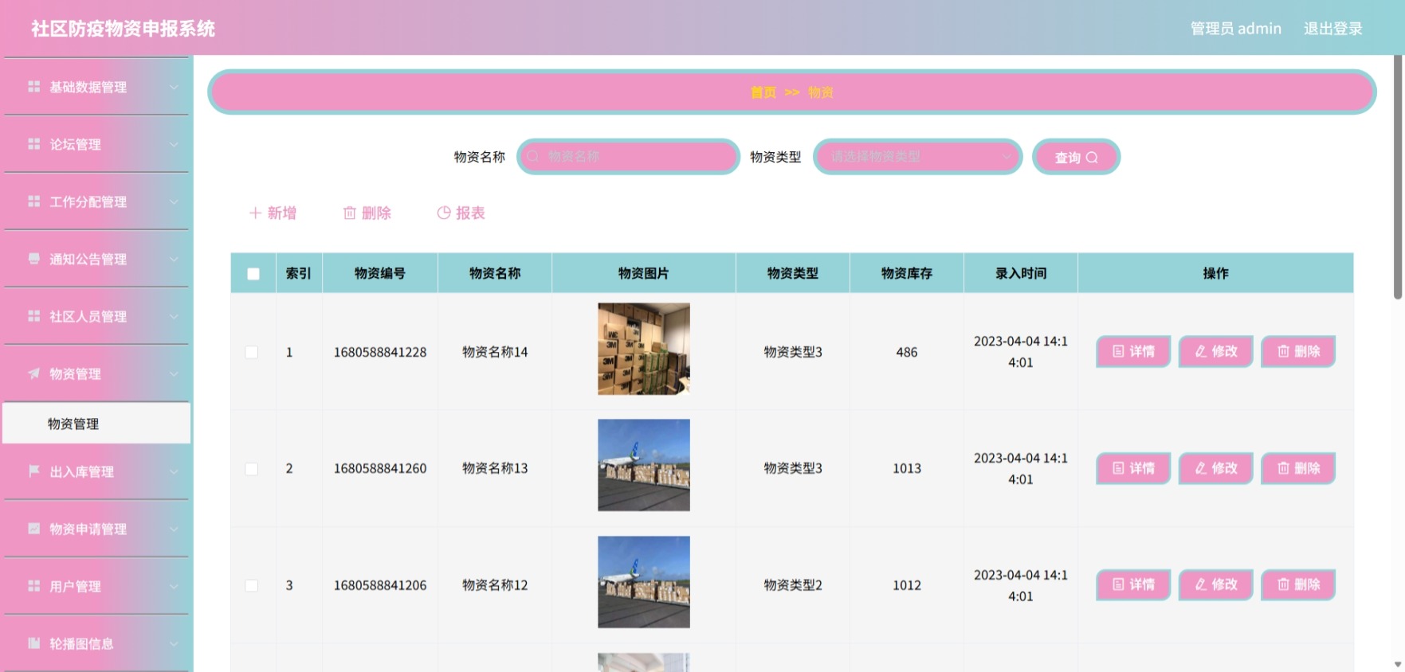Open the 社区人员管理 menu
Image resolution: width=1405 pixels, height=672 pixels.
[x=96, y=316]
